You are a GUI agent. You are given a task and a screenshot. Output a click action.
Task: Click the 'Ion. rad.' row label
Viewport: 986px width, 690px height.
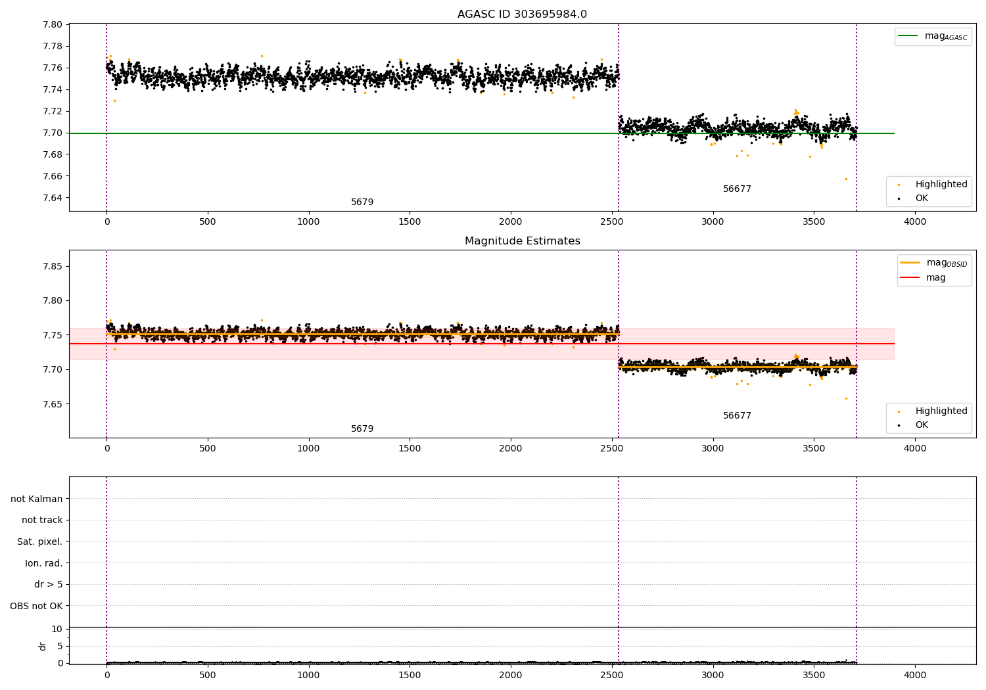point(44,563)
